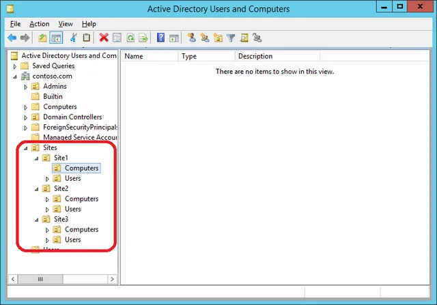
Task: Click the Forward arrow toolbar icon
Action: (25, 38)
